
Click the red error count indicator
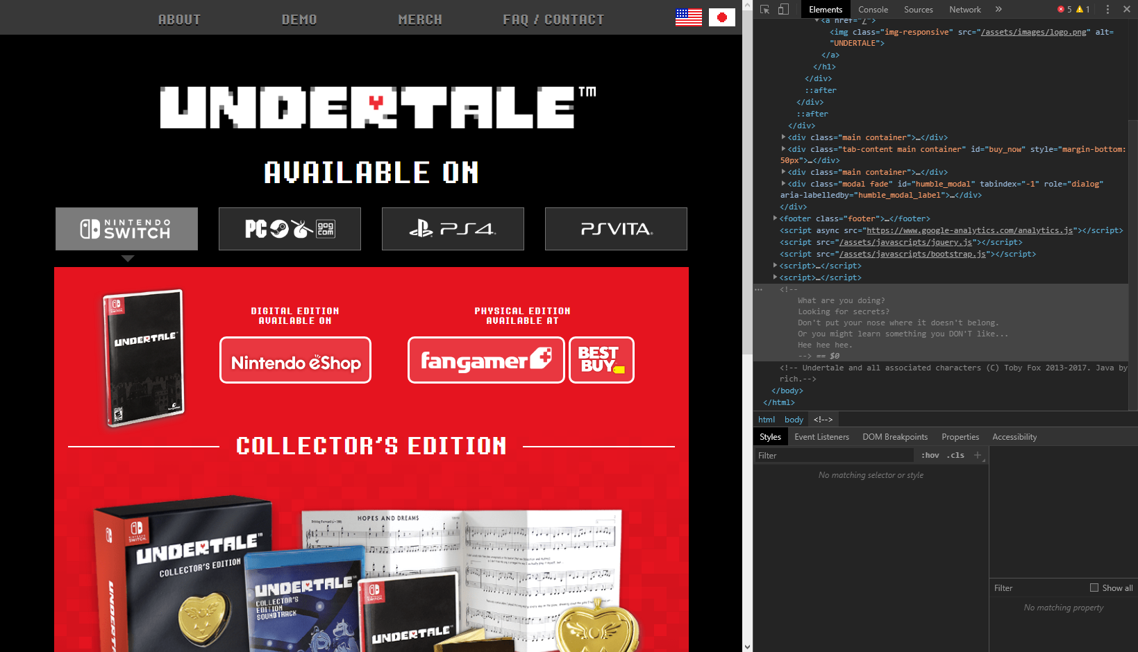click(1064, 9)
